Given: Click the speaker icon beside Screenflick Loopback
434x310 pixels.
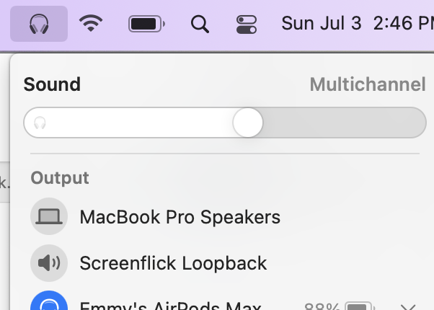Looking at the screenshot, I should 49,263.
